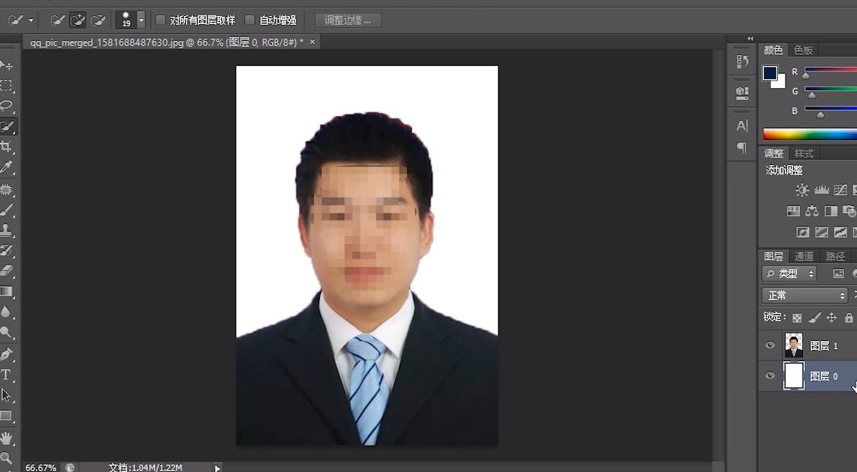Viewport: 857px width, 472px height.
Task: Open the tool preset picker arrow
Action: click(x=31, y=20)
